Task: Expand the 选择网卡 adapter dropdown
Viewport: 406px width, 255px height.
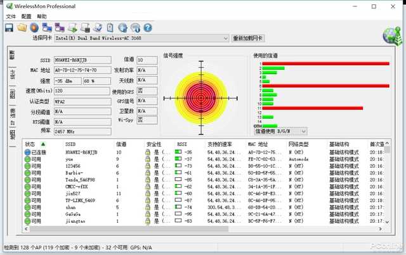Action: pos(226,38)
